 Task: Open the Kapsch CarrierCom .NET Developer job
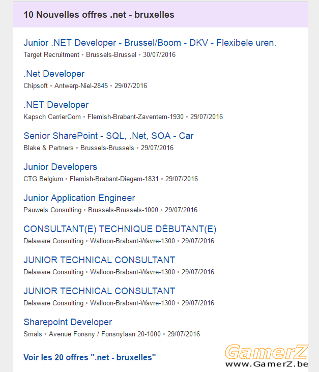[x=56, y=105]
